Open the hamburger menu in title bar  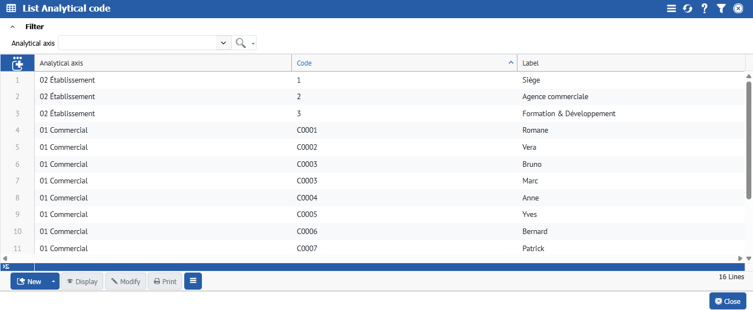click(671, 8)
